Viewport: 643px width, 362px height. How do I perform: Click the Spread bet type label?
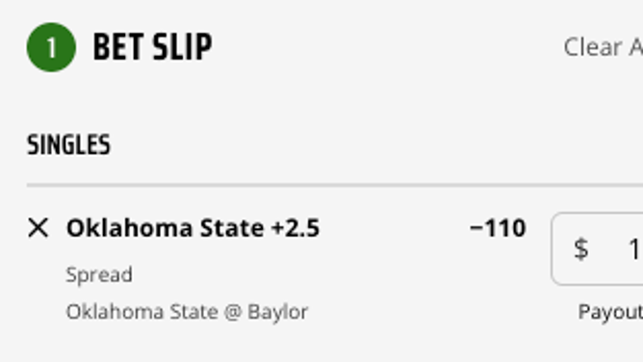(99, 274)
